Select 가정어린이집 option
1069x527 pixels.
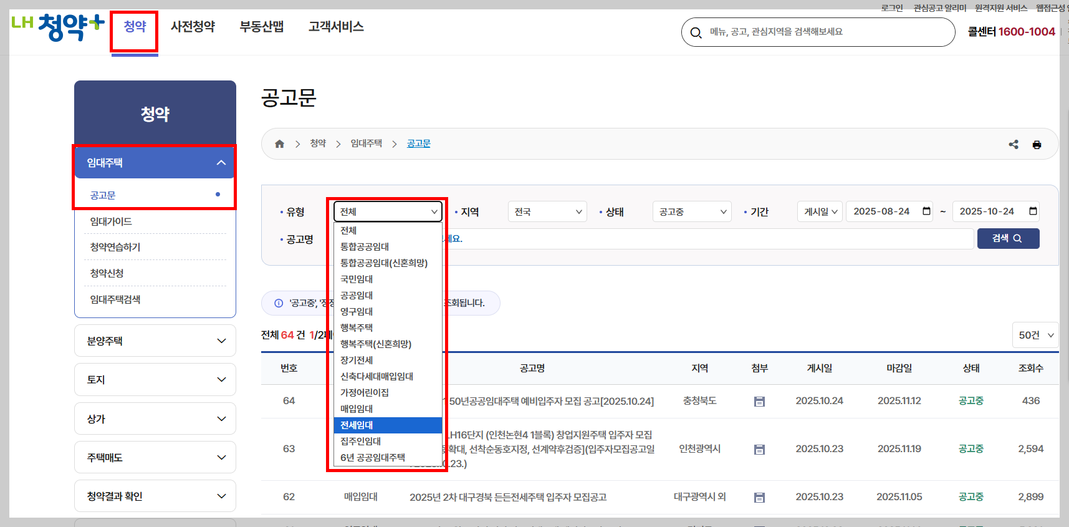click(x=388, y=393)
